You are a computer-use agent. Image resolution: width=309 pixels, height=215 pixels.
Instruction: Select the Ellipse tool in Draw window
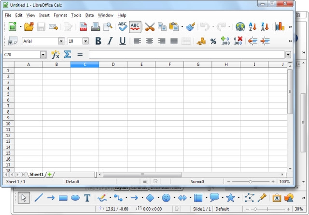pos(75,198)
